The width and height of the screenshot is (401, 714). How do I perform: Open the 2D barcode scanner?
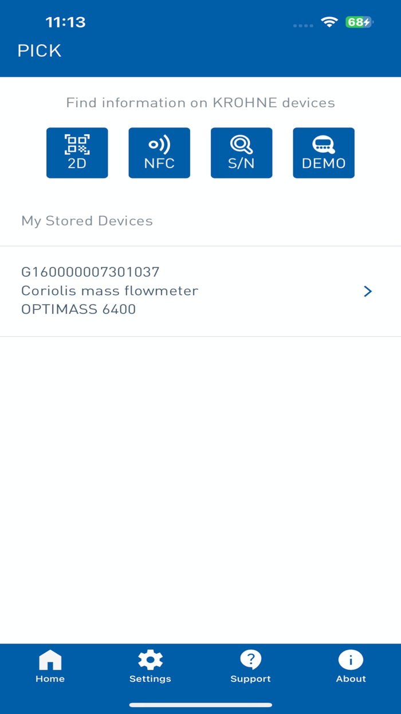coord(77,153)
